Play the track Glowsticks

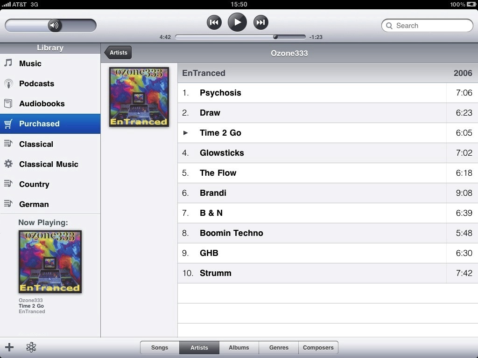[222, 153]
